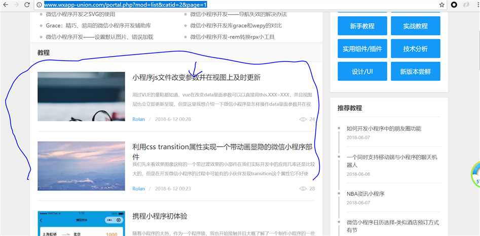Bookmark page with the star icon
Viewport: 480px width, 236px height.
click(x=442, y=5)
